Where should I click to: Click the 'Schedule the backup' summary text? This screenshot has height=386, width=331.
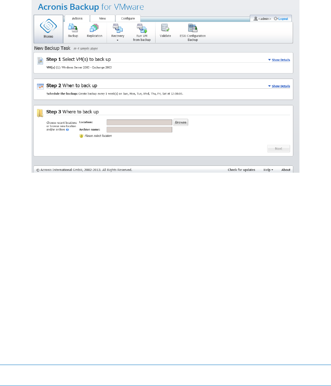click(115, 94)
